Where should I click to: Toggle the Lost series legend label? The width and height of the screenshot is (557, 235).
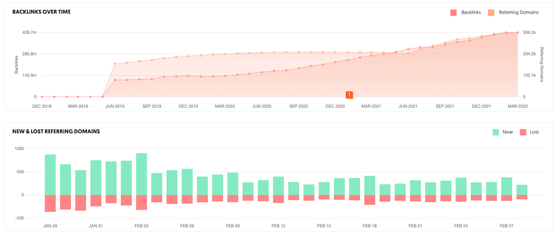(534, 132)
